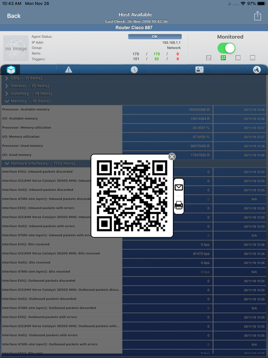The image size is (268, 358).
Task: Click the 81472 bps value
Action: pos(201,254)
